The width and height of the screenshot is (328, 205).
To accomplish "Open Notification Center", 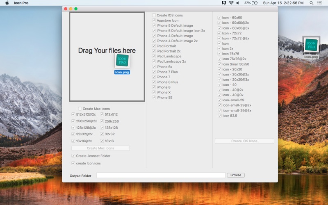I will point(320,3).
